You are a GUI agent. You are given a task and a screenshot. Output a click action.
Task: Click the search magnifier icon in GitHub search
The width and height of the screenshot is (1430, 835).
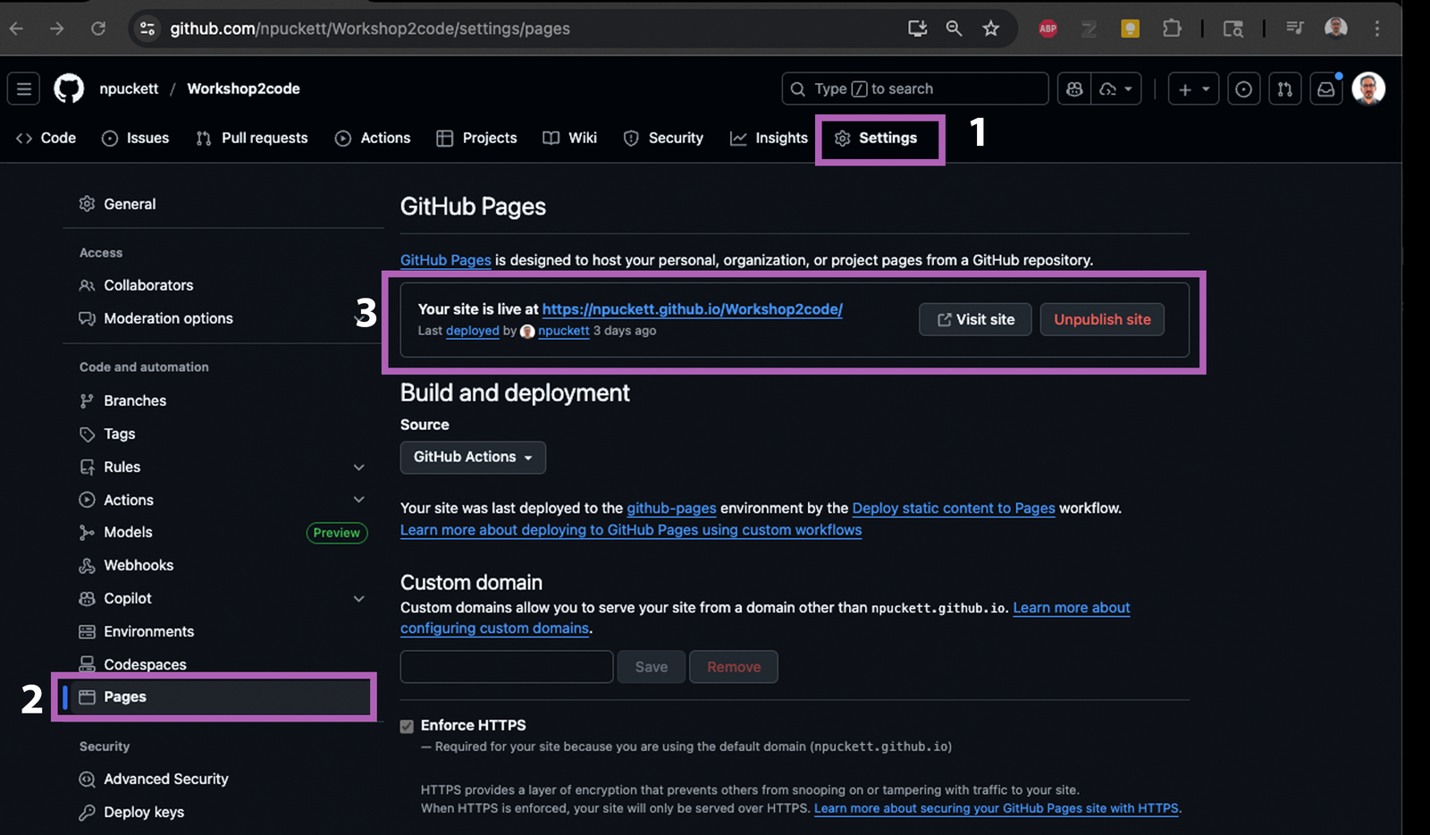click(x=797, y=89)
